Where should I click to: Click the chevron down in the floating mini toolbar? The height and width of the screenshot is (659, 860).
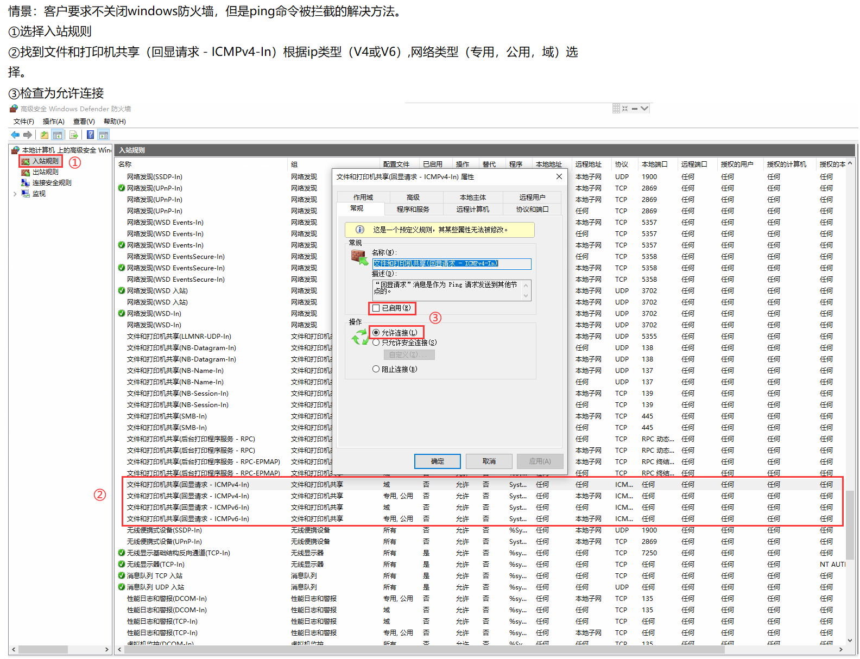click(x=644, y=109)
